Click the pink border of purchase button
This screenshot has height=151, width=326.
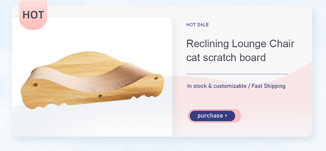tap(238, 116)
